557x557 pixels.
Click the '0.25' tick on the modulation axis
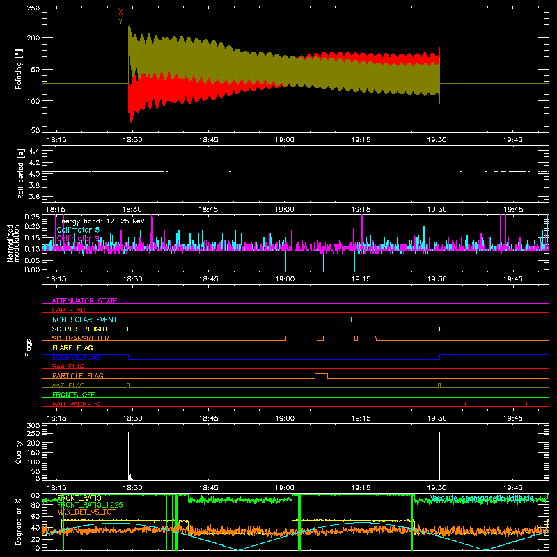pyautogui.click(x=33, y=217)
